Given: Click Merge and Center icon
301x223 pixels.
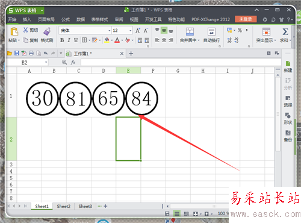Looking at the screenshot, I should point(190,31).
